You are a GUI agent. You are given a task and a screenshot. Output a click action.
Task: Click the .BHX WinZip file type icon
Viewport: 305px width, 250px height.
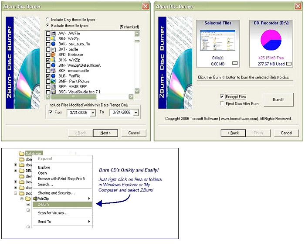click(x=53, y=60)
